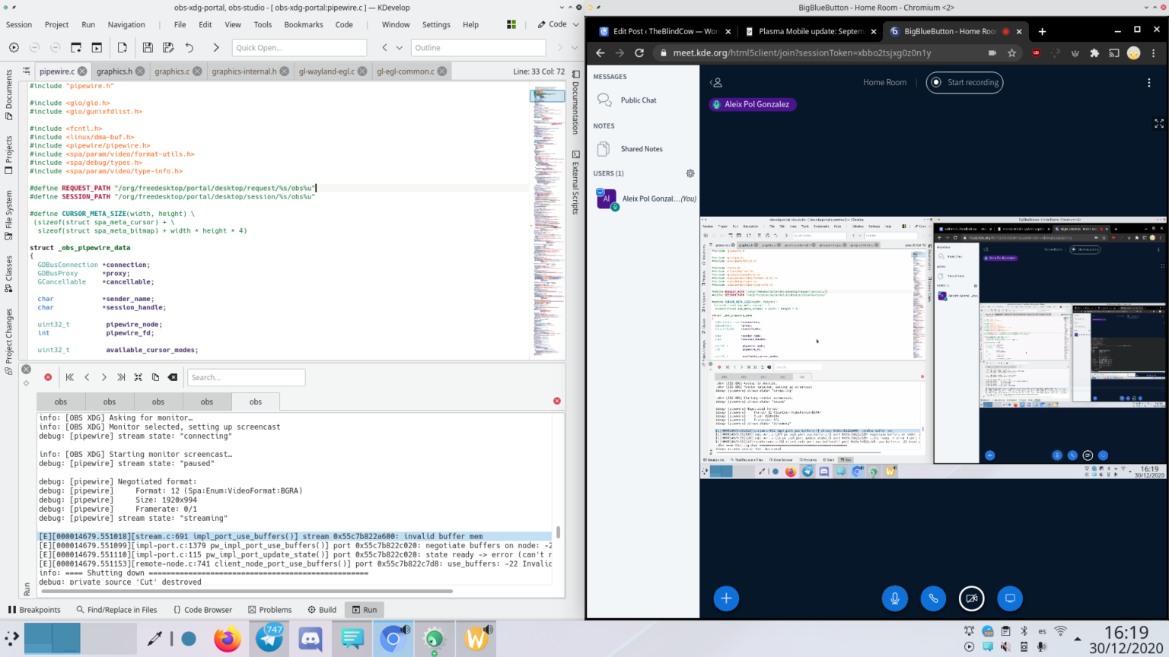The height and width of the screenshot is (657, 1169).
Task: Open the users list settings gear
Action: point(690,173)
